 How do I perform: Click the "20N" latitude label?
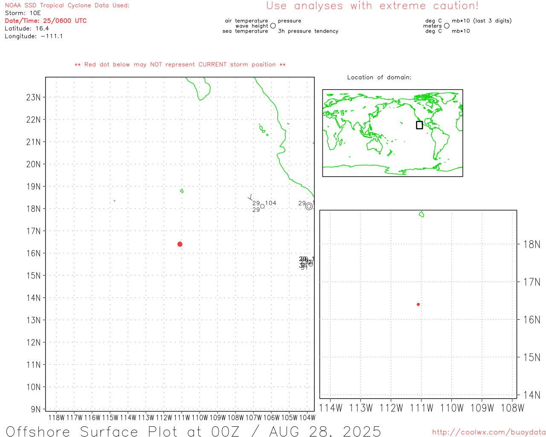[34, 164]
